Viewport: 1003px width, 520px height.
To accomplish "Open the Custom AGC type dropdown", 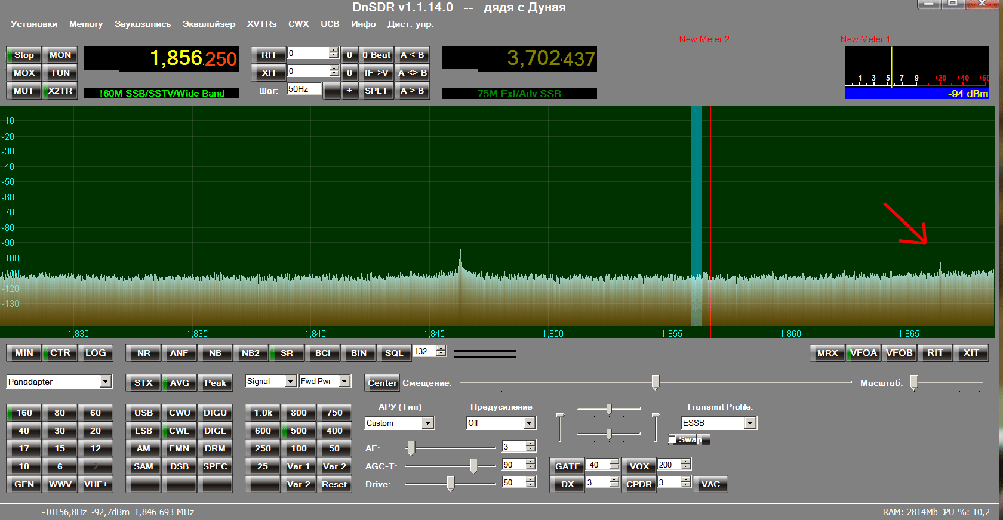I will (427, 423).
